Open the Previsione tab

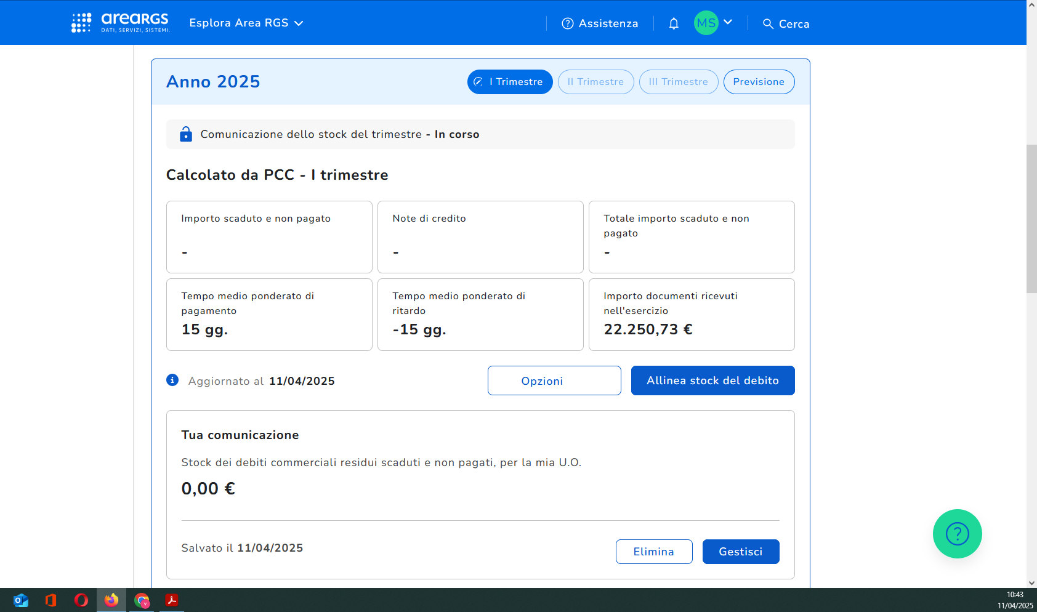pos(759,82)
